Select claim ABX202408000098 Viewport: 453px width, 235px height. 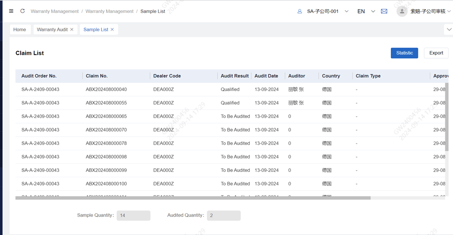tap(106, 157)
